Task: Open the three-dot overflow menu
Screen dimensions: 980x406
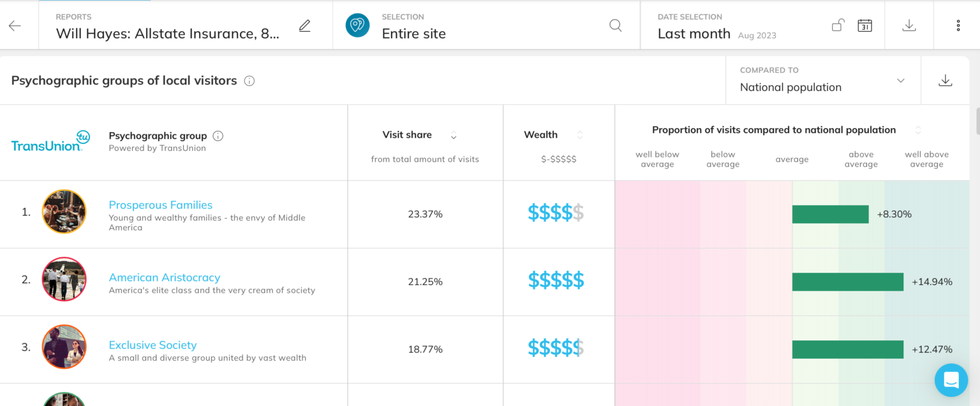Action: coord(958,25)
